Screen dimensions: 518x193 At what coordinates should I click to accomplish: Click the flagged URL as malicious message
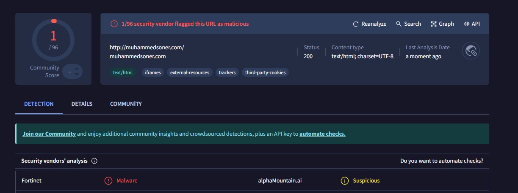point(185,24)
